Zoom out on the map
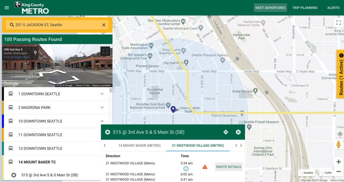Image resolution: width=344 pixels, height=182 pixels. click(x=339, y=171)
